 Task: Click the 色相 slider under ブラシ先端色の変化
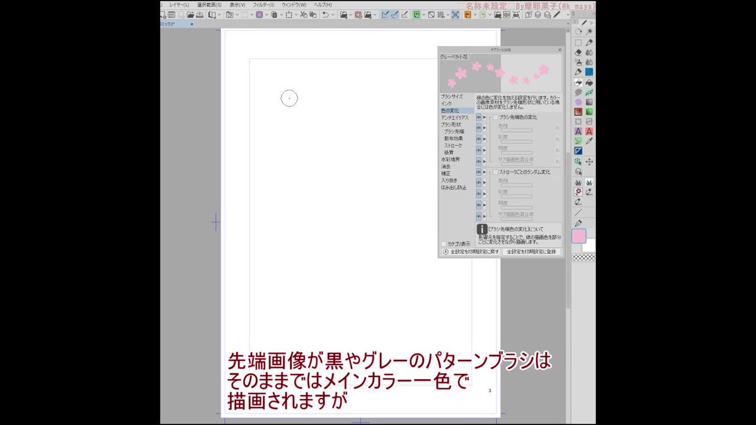[x=517, y=132]
